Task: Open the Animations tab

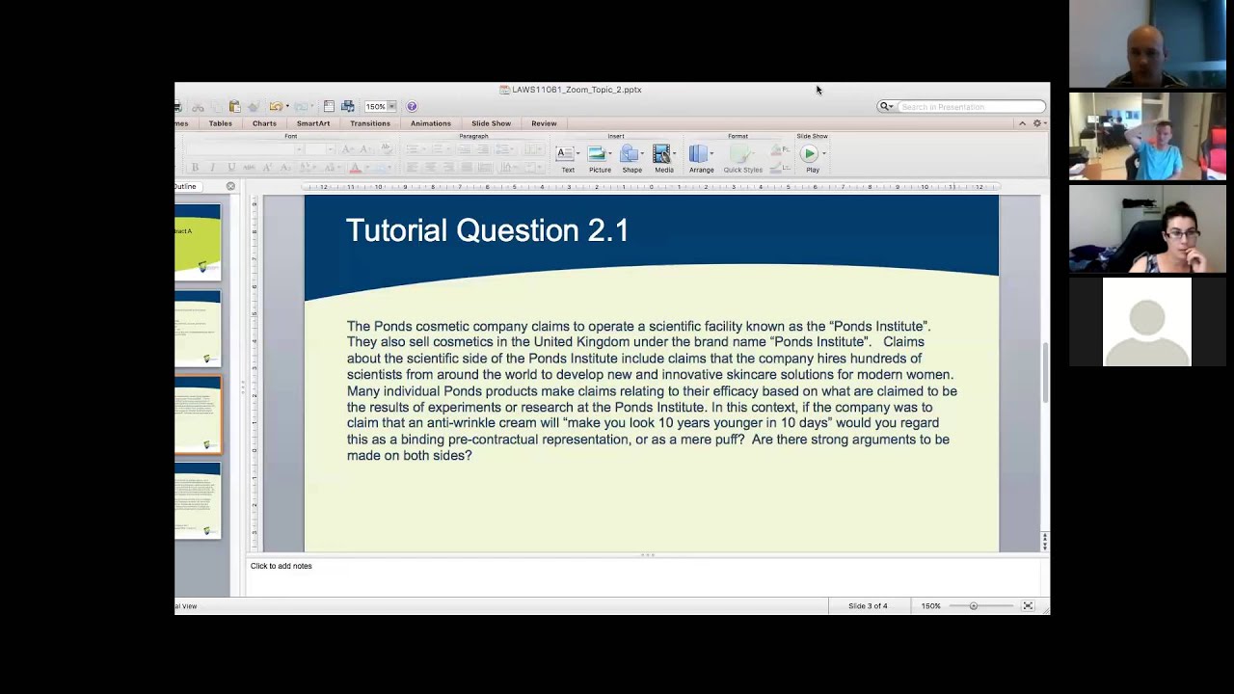Action: click(430, 123)
